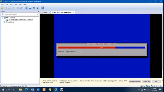The width and height of the screenshot is (164, 92).
Task: Click the network globe tray icon
Action: (142, 90)
